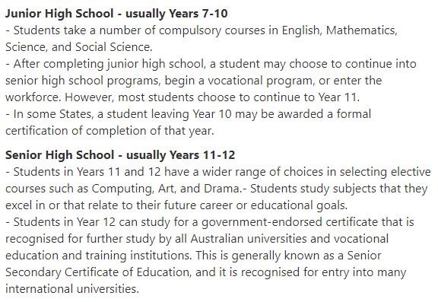Click the phrase educational goals
This screenshot has width=438, height=302.
pyautogui.click(x=299, y=205)
